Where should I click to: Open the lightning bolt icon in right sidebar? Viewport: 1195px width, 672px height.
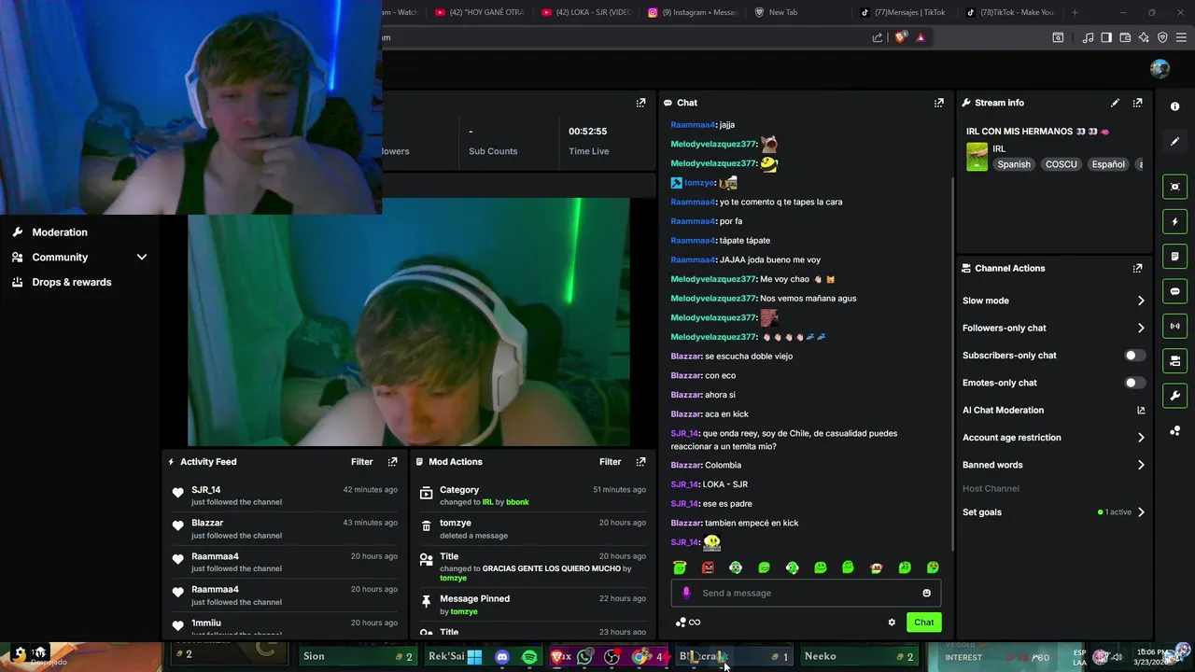click(x=1174, y=221)
